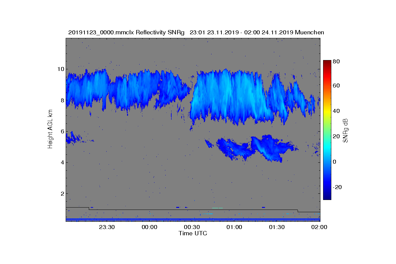
Task: Click the ground clutter band at plot bottom
Action: tap(193, 219)
